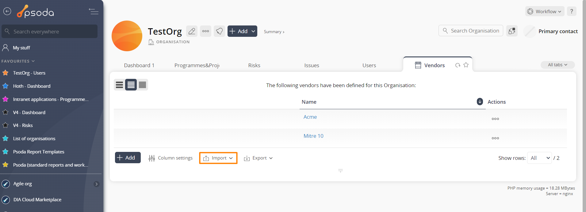Open the Hoth - Dashboard favourite
This screenshot has width=586, height=212.
32,86
